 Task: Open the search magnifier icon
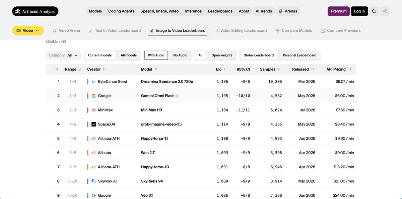(374, 11)
